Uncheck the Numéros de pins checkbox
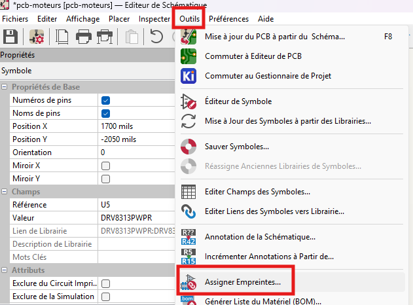Screen dimensions: 413x305 point(105,100)
